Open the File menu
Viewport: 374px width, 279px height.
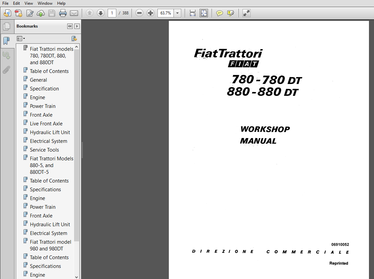point(5,3)
